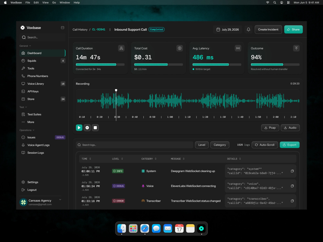
Task: Open the Window menu
Action: (x=65, y=3)
